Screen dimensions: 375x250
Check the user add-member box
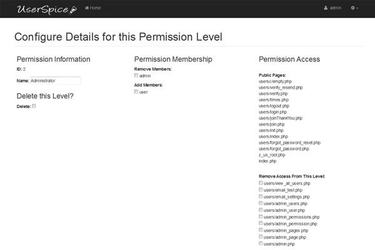(x=136, y=91)
